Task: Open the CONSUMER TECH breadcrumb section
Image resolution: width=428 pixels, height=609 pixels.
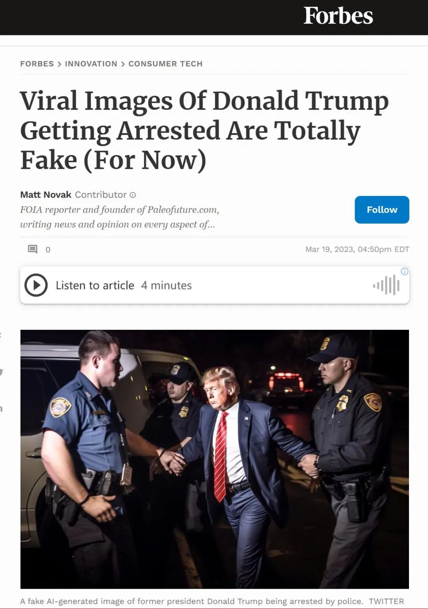Action: pyautogui.click(x=165, y=64)
